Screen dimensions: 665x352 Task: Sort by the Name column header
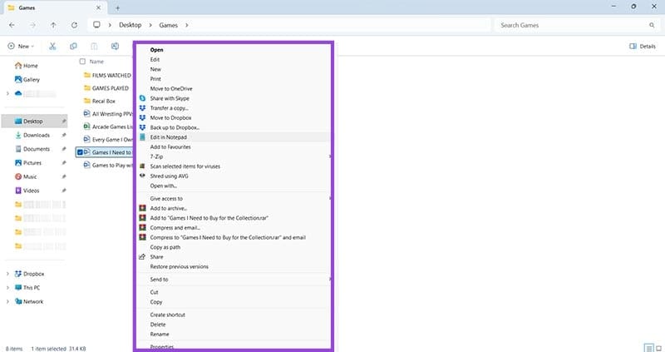pos(96,62)
